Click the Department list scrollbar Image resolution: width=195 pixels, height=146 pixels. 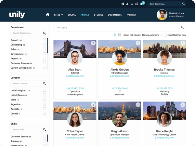[48, 46]
